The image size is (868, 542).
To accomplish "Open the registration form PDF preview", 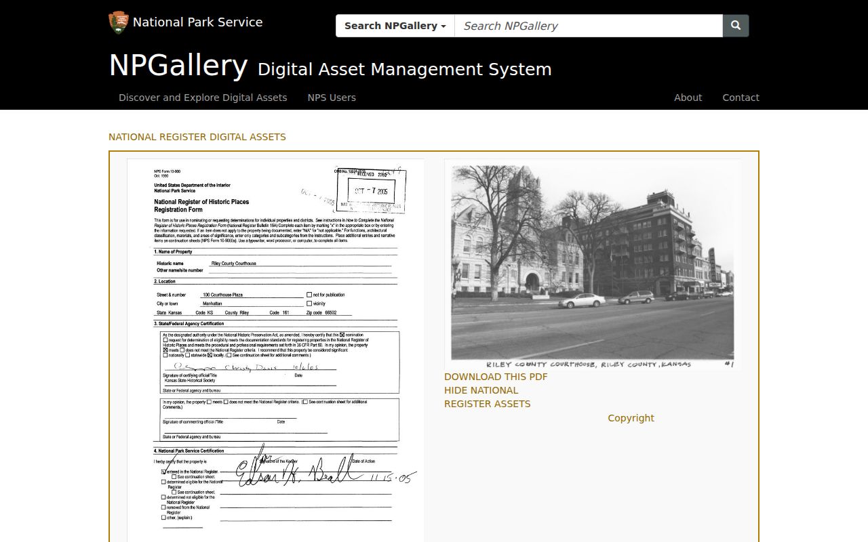I will pyautogui.click(x=275, y=350).
